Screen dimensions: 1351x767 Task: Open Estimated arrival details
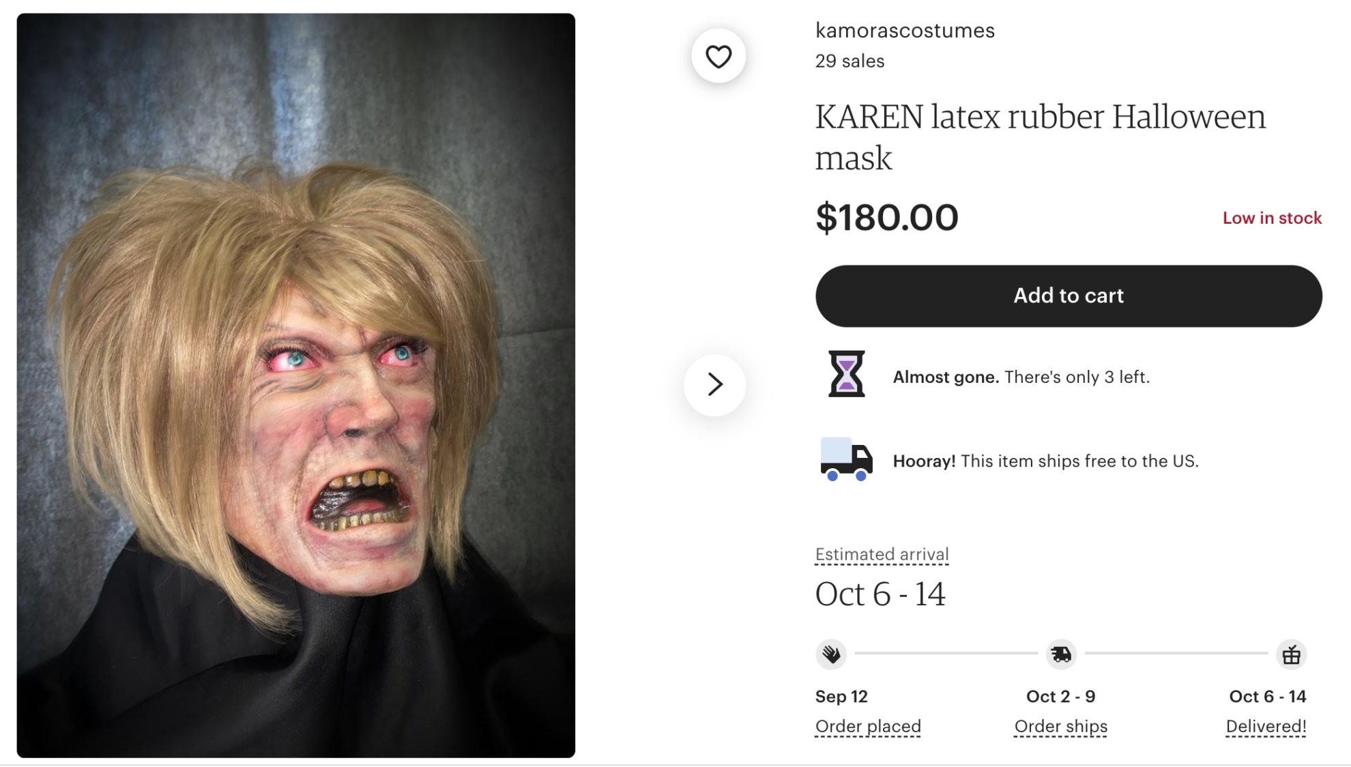(x=880, y=554)
